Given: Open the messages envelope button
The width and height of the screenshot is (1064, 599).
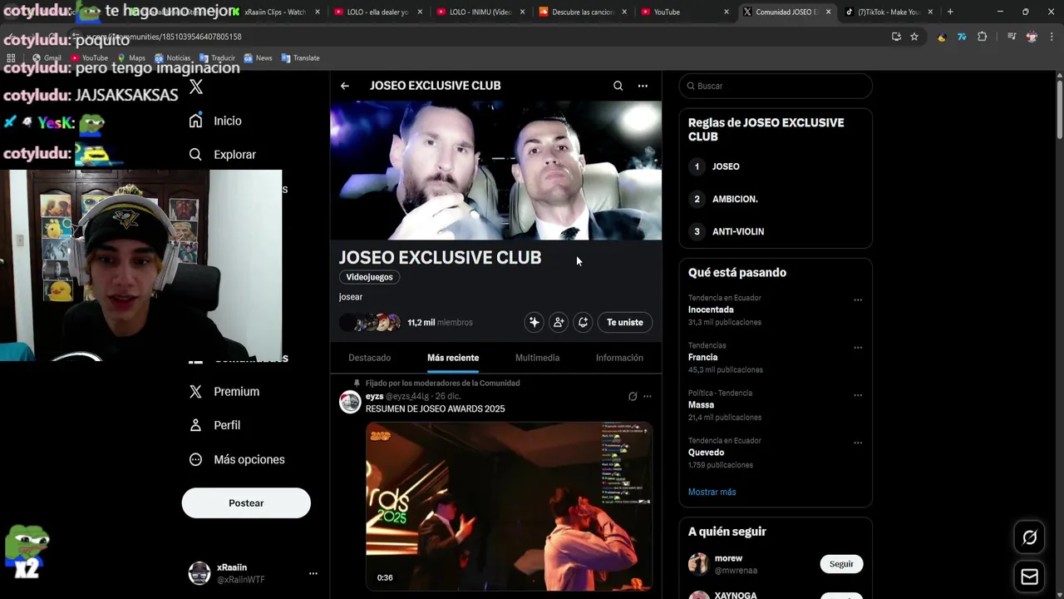Looking at the screenshot, I should [x=1029, y=577].
